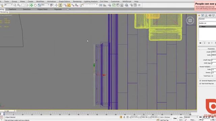Click the Select by Name icon
Viewport: 216px width, 121px height.
[19, 5]
